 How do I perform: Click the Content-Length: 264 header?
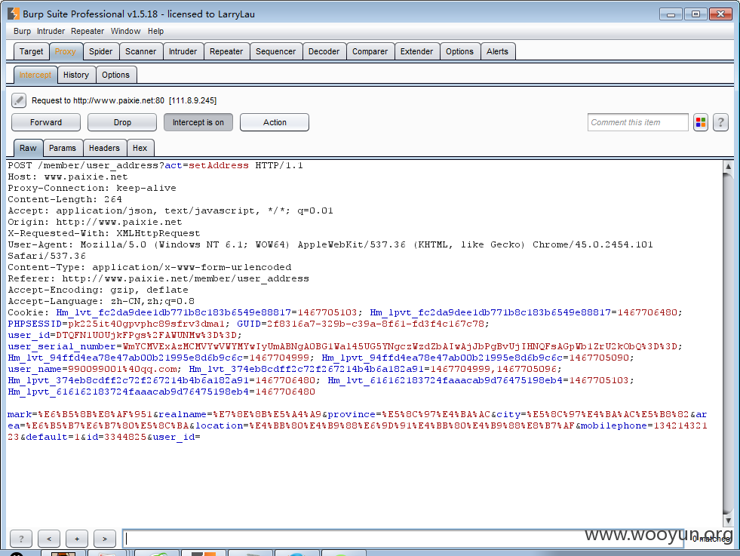tap(65, 200)
